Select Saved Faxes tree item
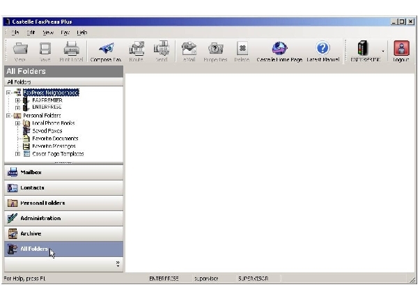Screen dimensions: 420x287 [x=47, y=131]
